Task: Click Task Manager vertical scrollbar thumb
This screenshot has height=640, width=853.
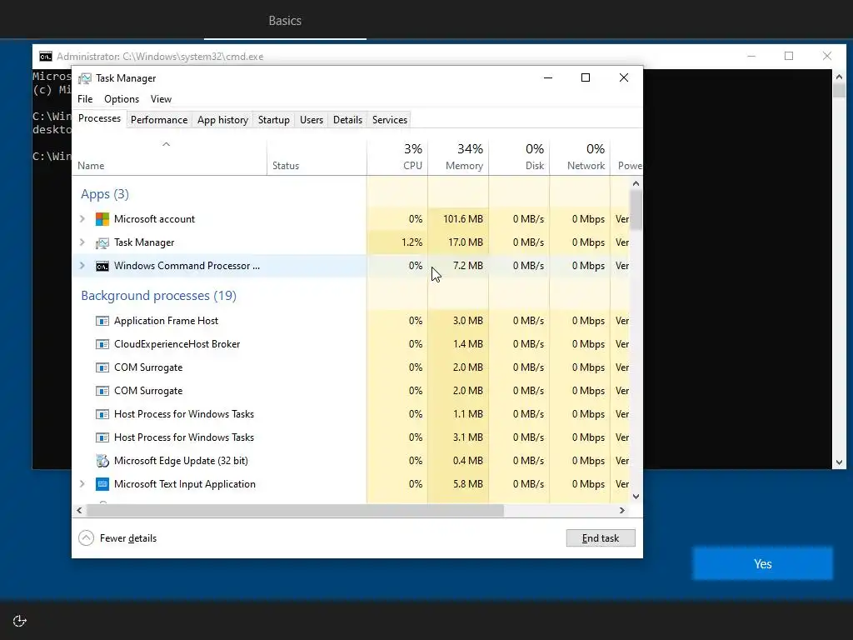Action: (636, 210)
